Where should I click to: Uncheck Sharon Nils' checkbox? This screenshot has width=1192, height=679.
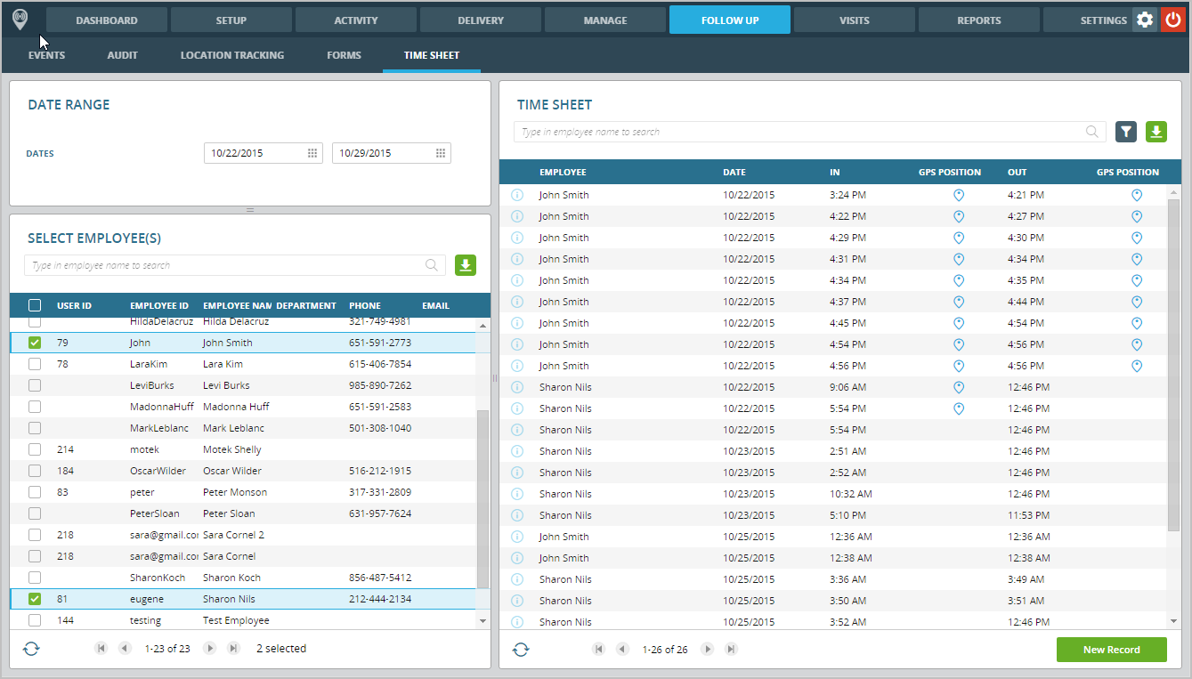click(35, 599)
